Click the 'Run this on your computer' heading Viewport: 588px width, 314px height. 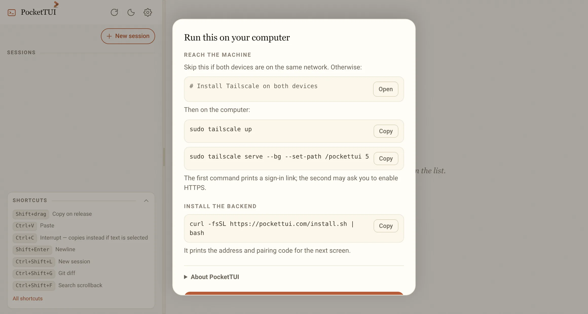(237, 37)
